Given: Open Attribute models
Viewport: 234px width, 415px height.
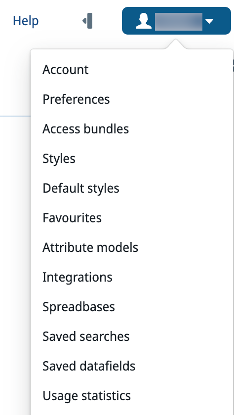Looking at the screenshot, I should tap(90, 248).
